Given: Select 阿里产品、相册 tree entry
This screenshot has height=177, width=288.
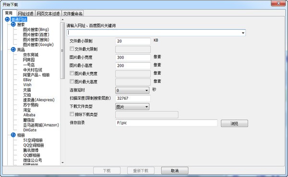Looking at the screenshot, I should click(x=36, y=75).
